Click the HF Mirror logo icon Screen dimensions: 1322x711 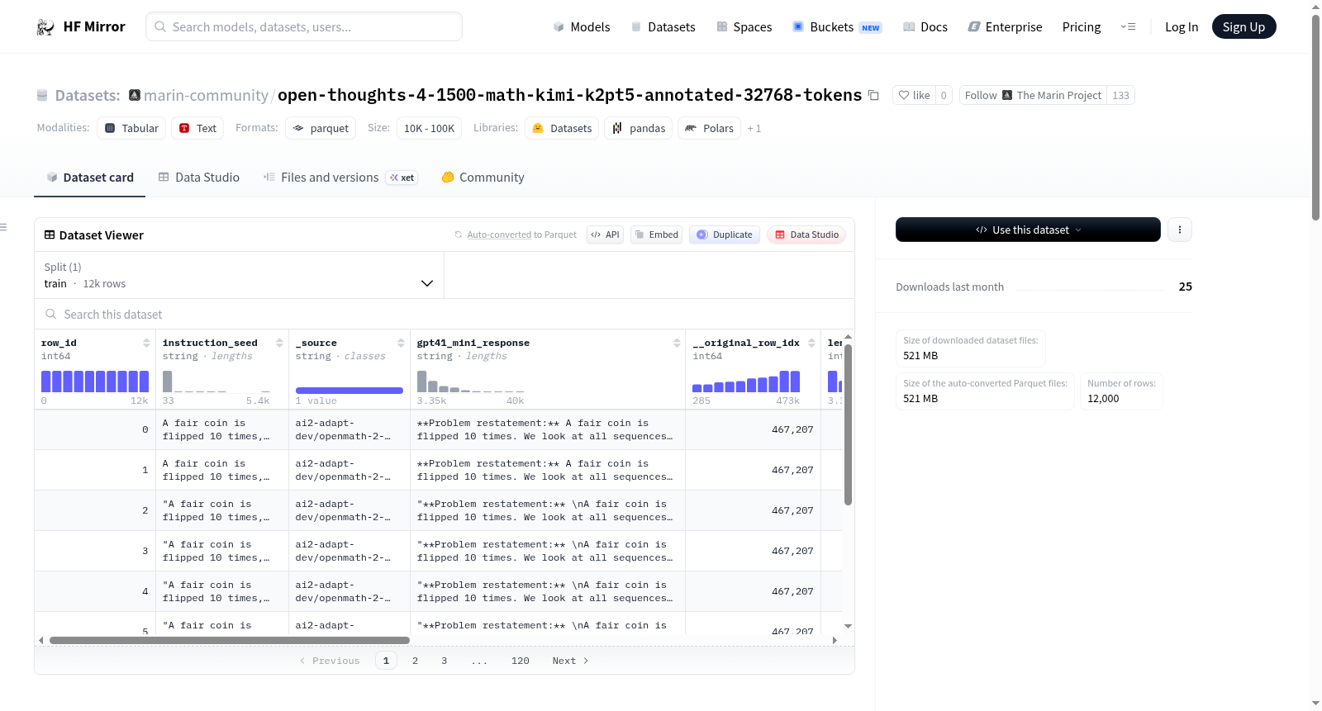click(x=45, y=27)
